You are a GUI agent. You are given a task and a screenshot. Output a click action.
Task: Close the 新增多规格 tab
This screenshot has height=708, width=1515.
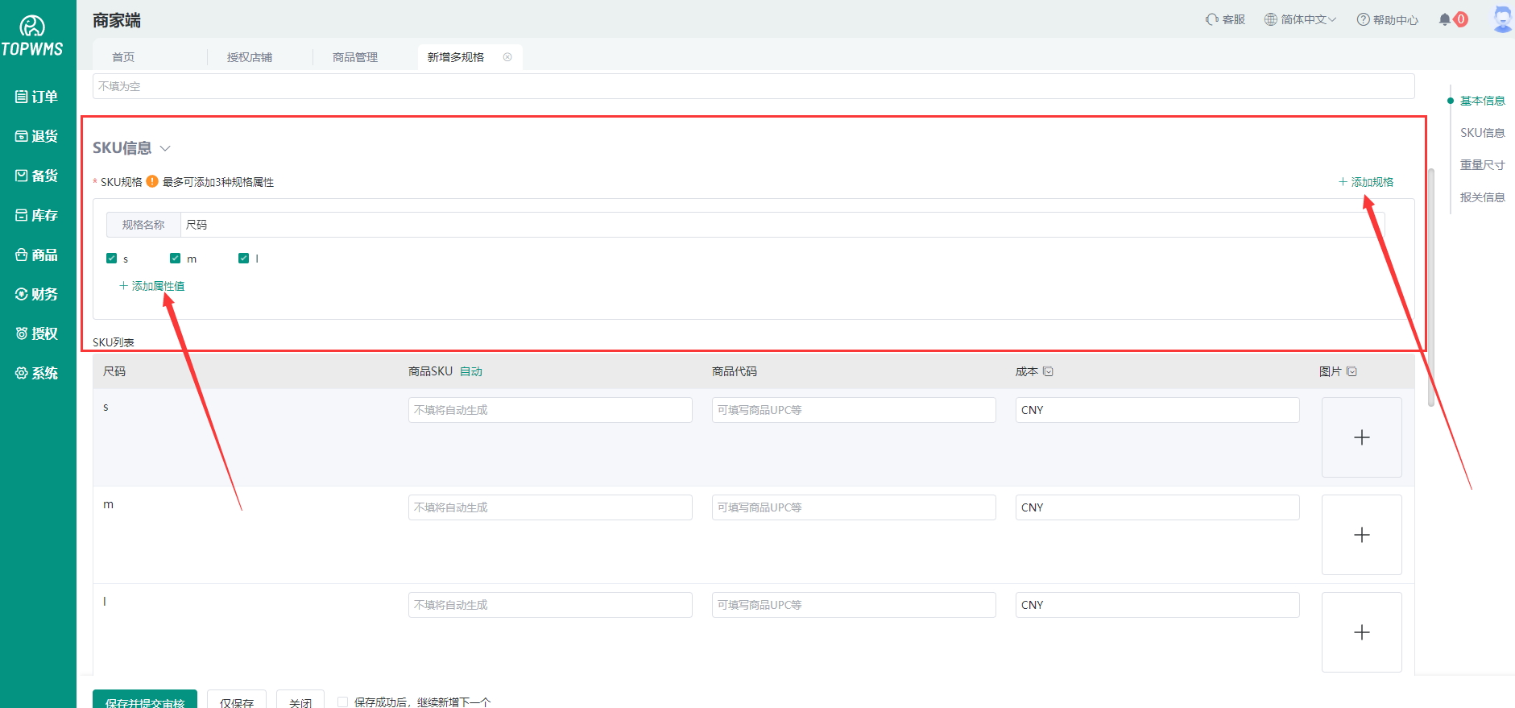coord(507,57)
